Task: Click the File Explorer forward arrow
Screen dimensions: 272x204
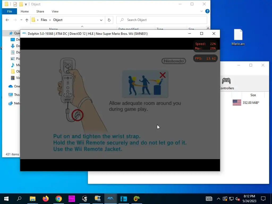Action: 15,20
